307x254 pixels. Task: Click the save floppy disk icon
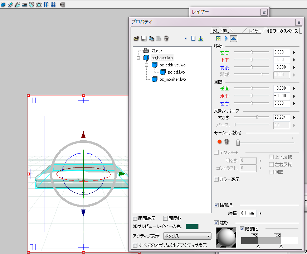click(143, 38)
